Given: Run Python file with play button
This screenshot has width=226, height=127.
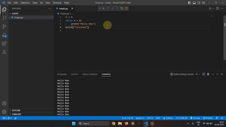Looking at the screenshot, I should click(x=210, y=8).
